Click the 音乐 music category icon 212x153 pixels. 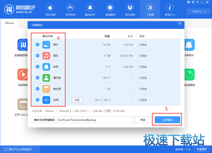point(46,56)
